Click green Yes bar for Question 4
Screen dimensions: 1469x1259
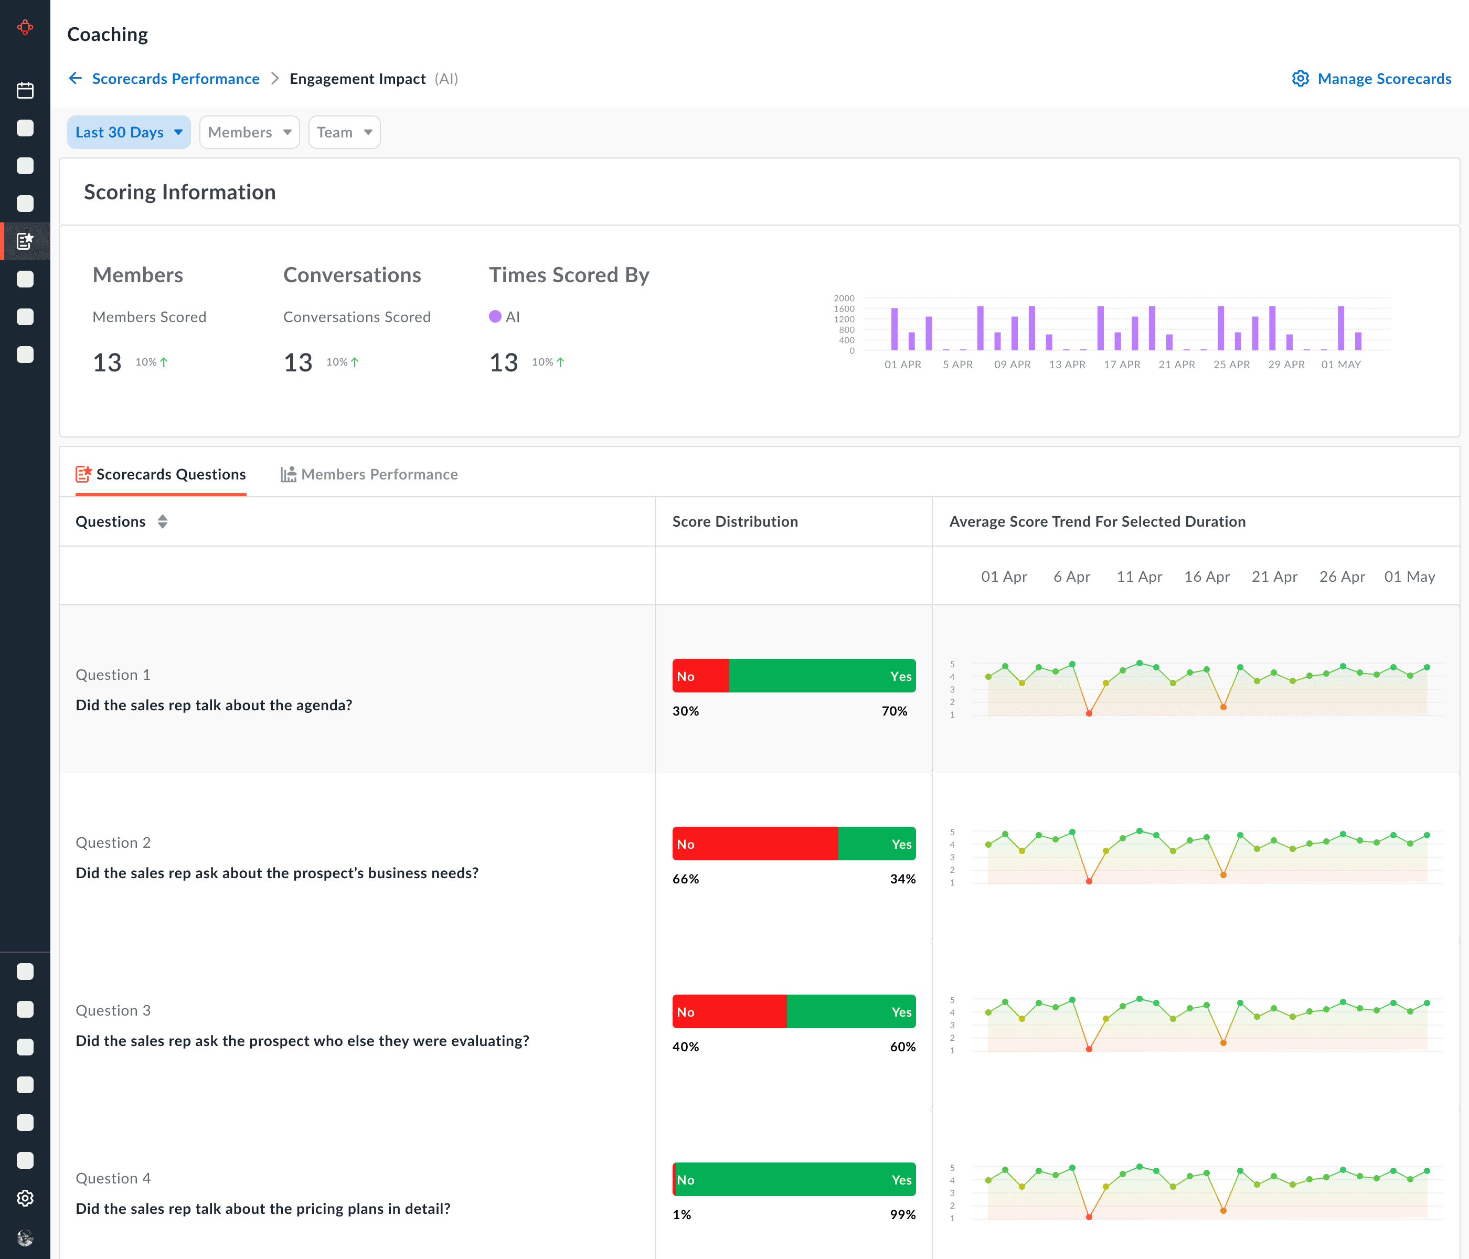[794, 1180]
